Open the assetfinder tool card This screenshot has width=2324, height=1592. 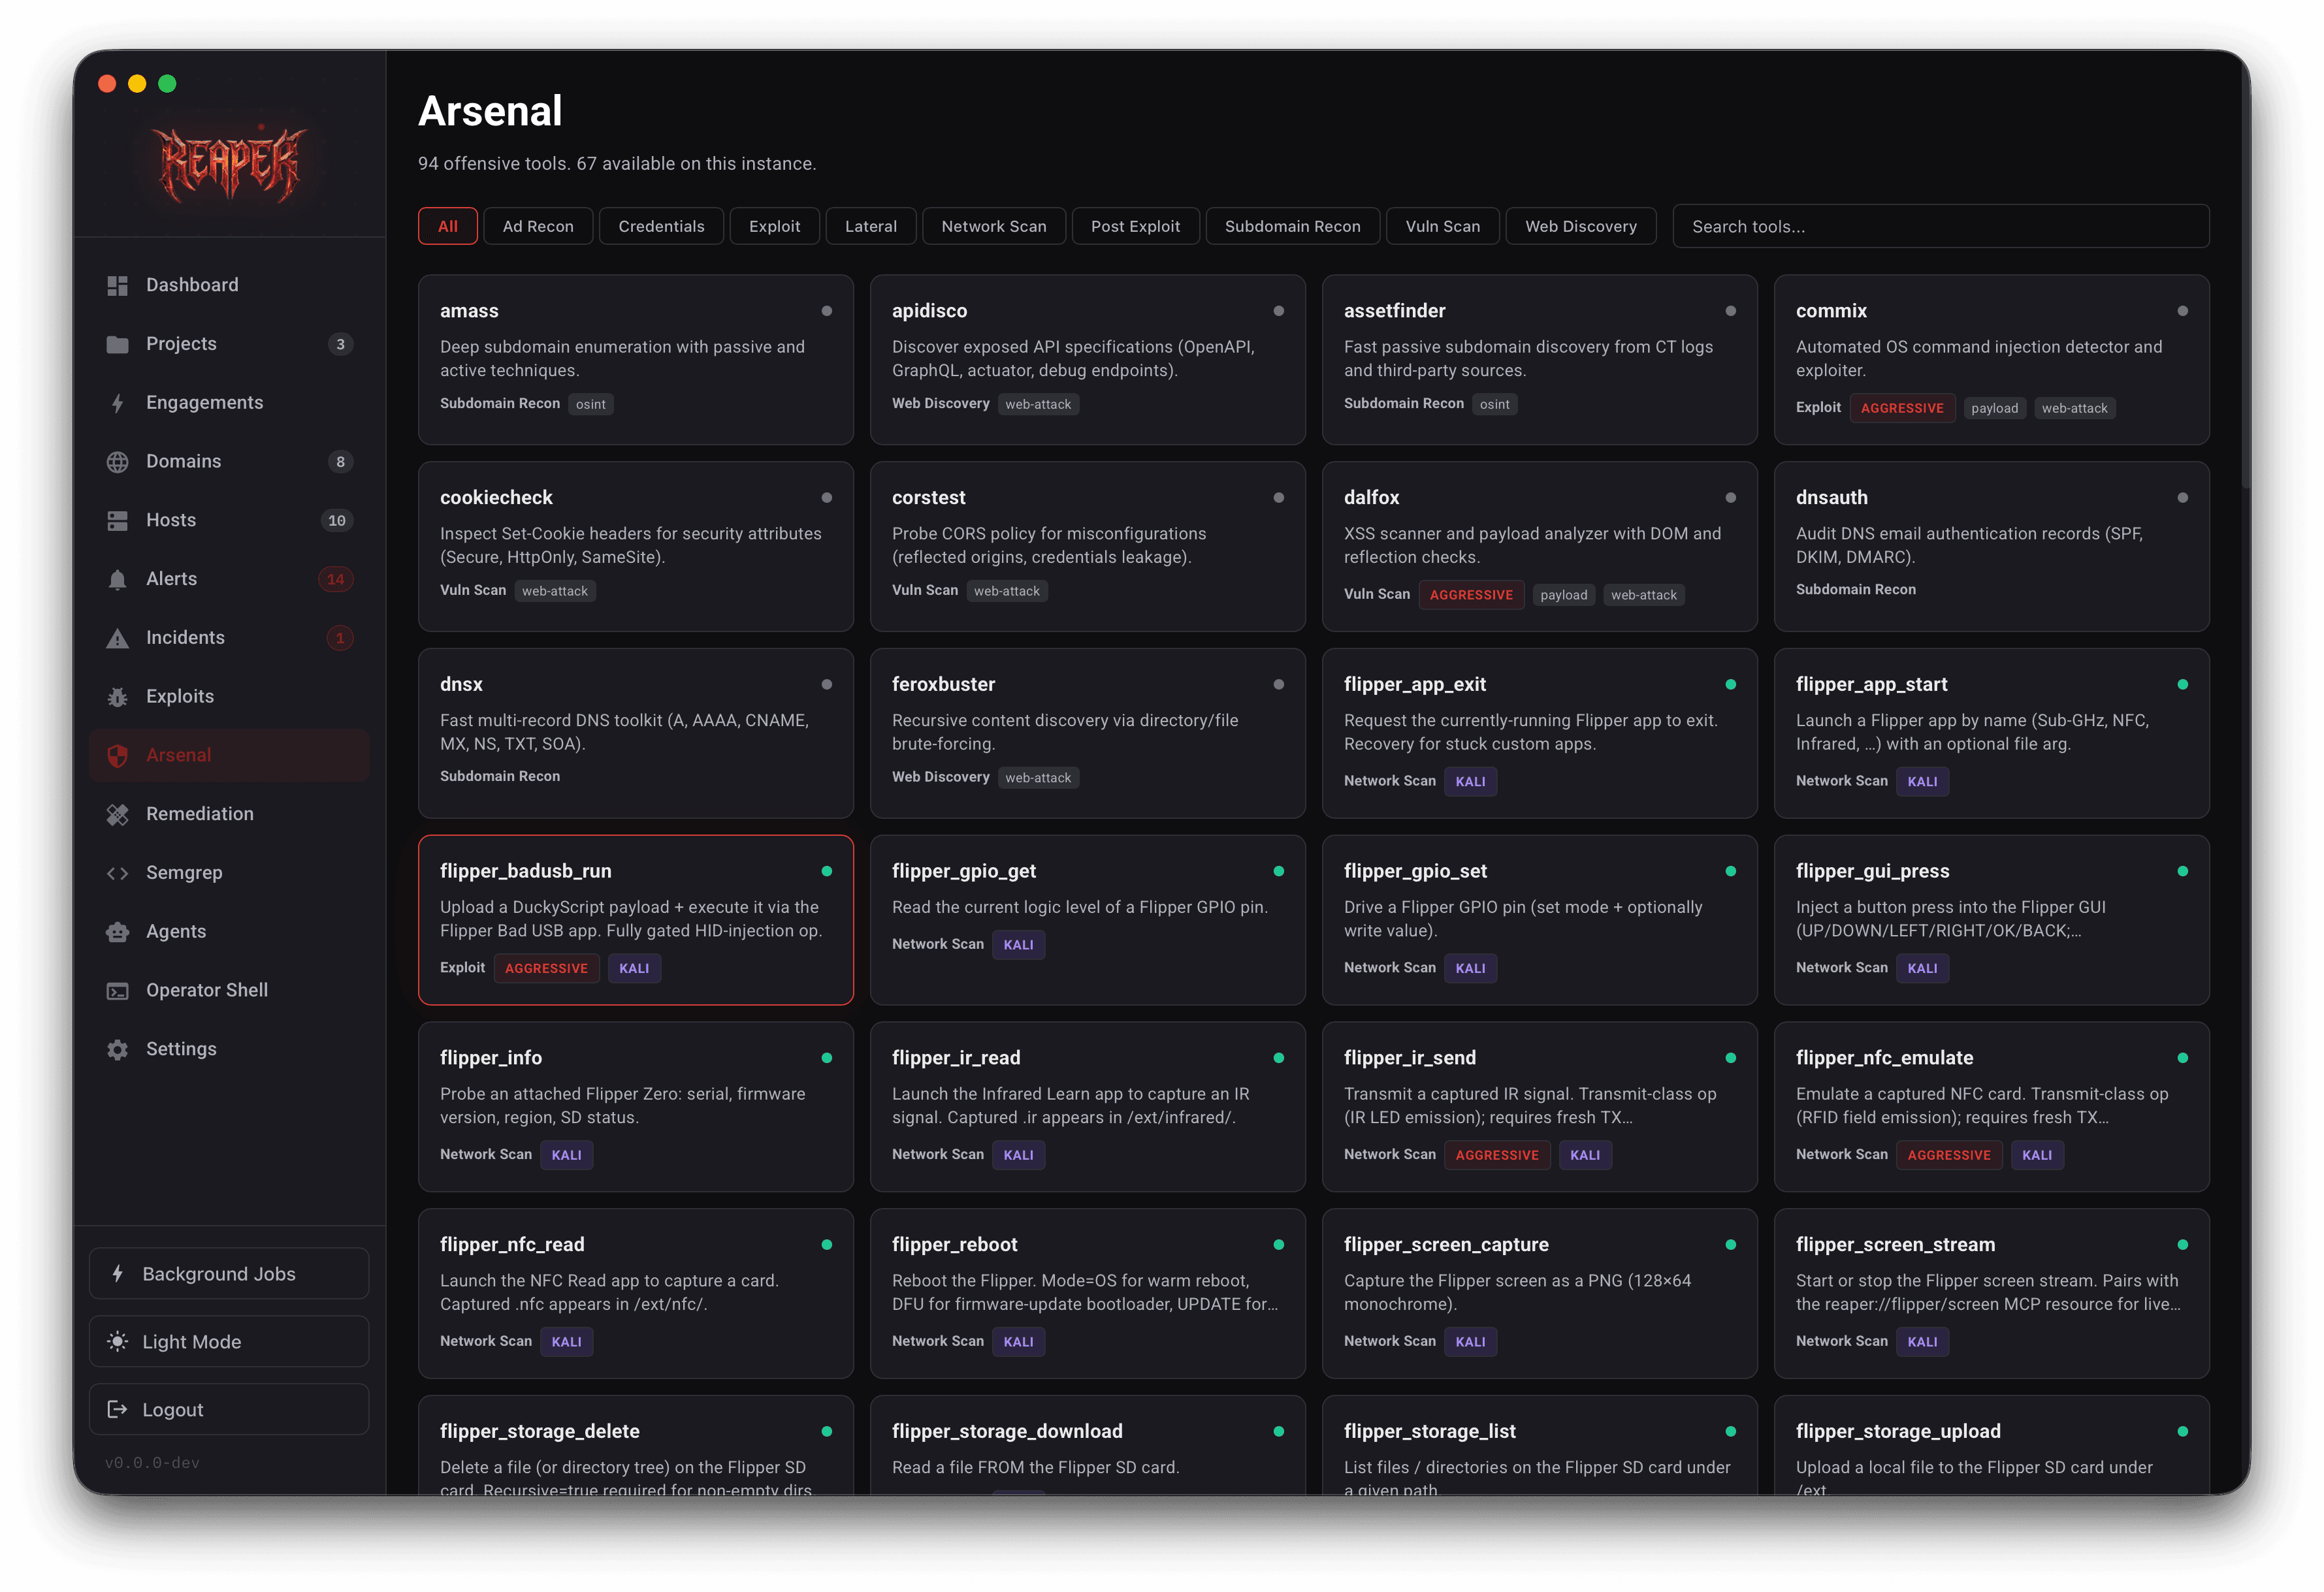(x=1539, y=360)
